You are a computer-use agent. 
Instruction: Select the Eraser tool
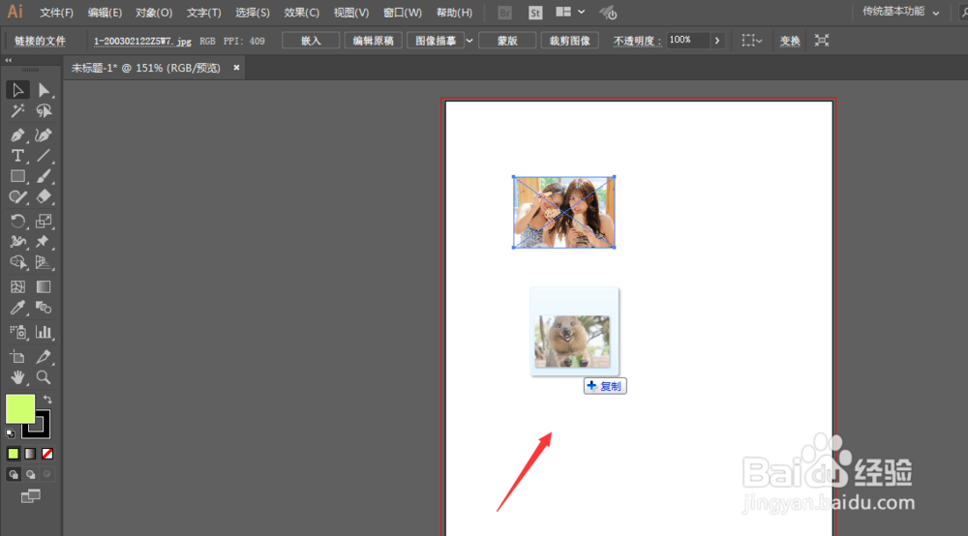point(44,196)
